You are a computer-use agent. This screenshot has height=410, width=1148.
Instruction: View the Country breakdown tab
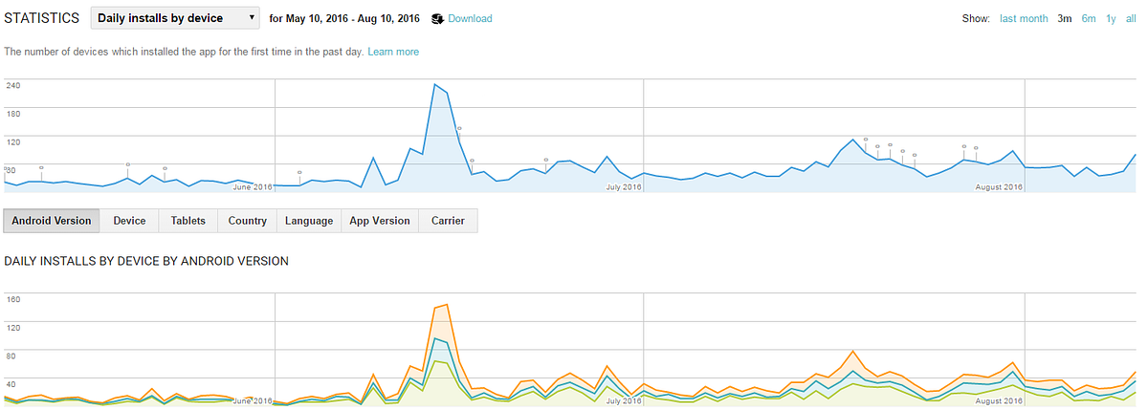pos(248,221)
